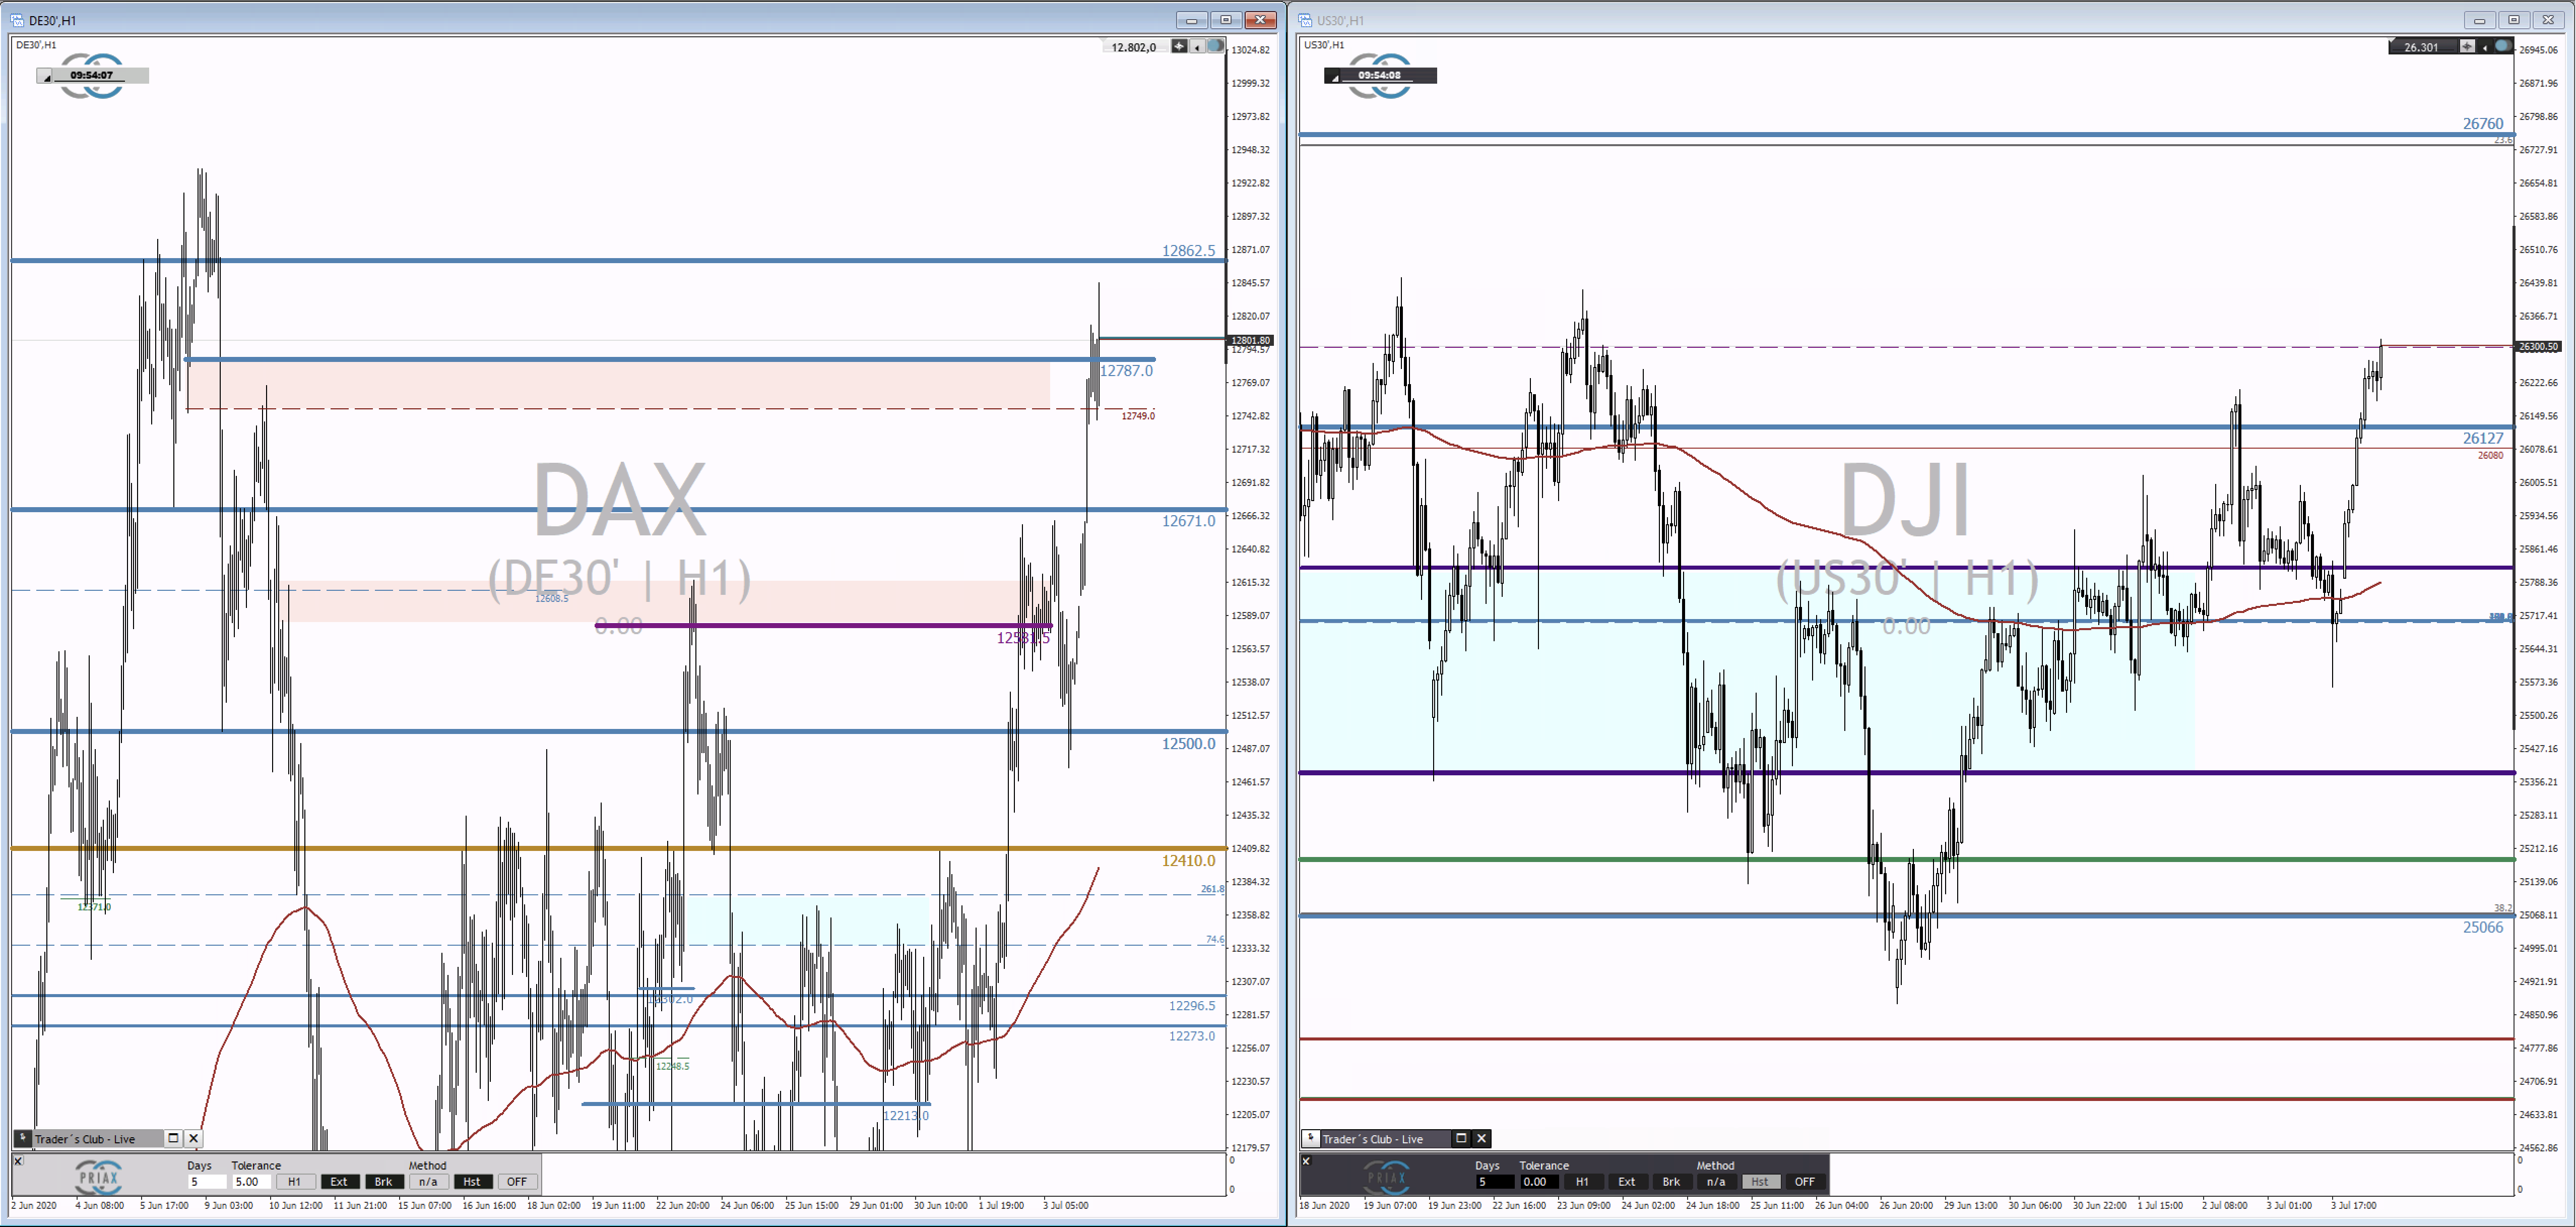Select the 12296.5 level label in DAX chart
The image size is (2576, 1227).
[1192, 1005]
